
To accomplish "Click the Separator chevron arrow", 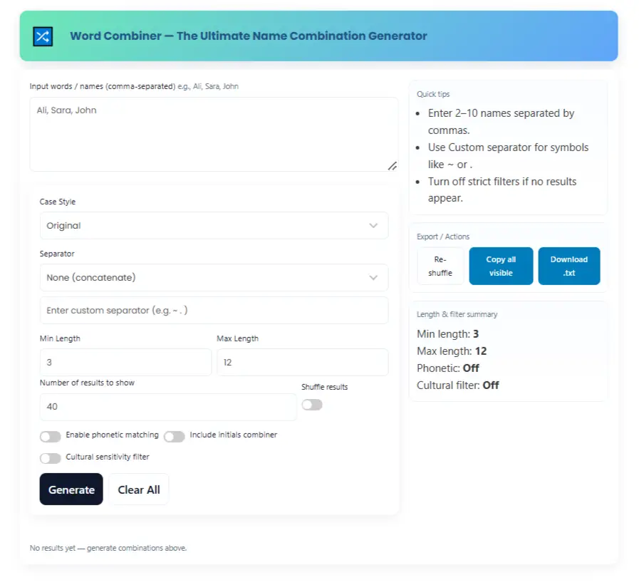I will (373, 278).
